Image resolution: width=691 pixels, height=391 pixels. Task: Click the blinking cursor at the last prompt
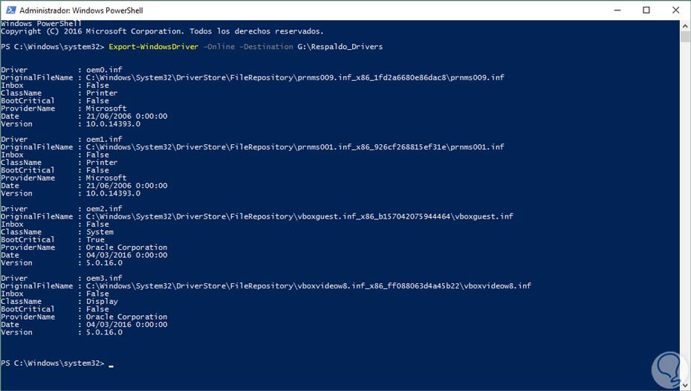click(x=111, y=363)
